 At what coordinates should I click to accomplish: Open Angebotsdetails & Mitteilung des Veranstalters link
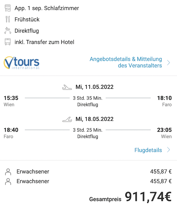click(x=126, y=62)
